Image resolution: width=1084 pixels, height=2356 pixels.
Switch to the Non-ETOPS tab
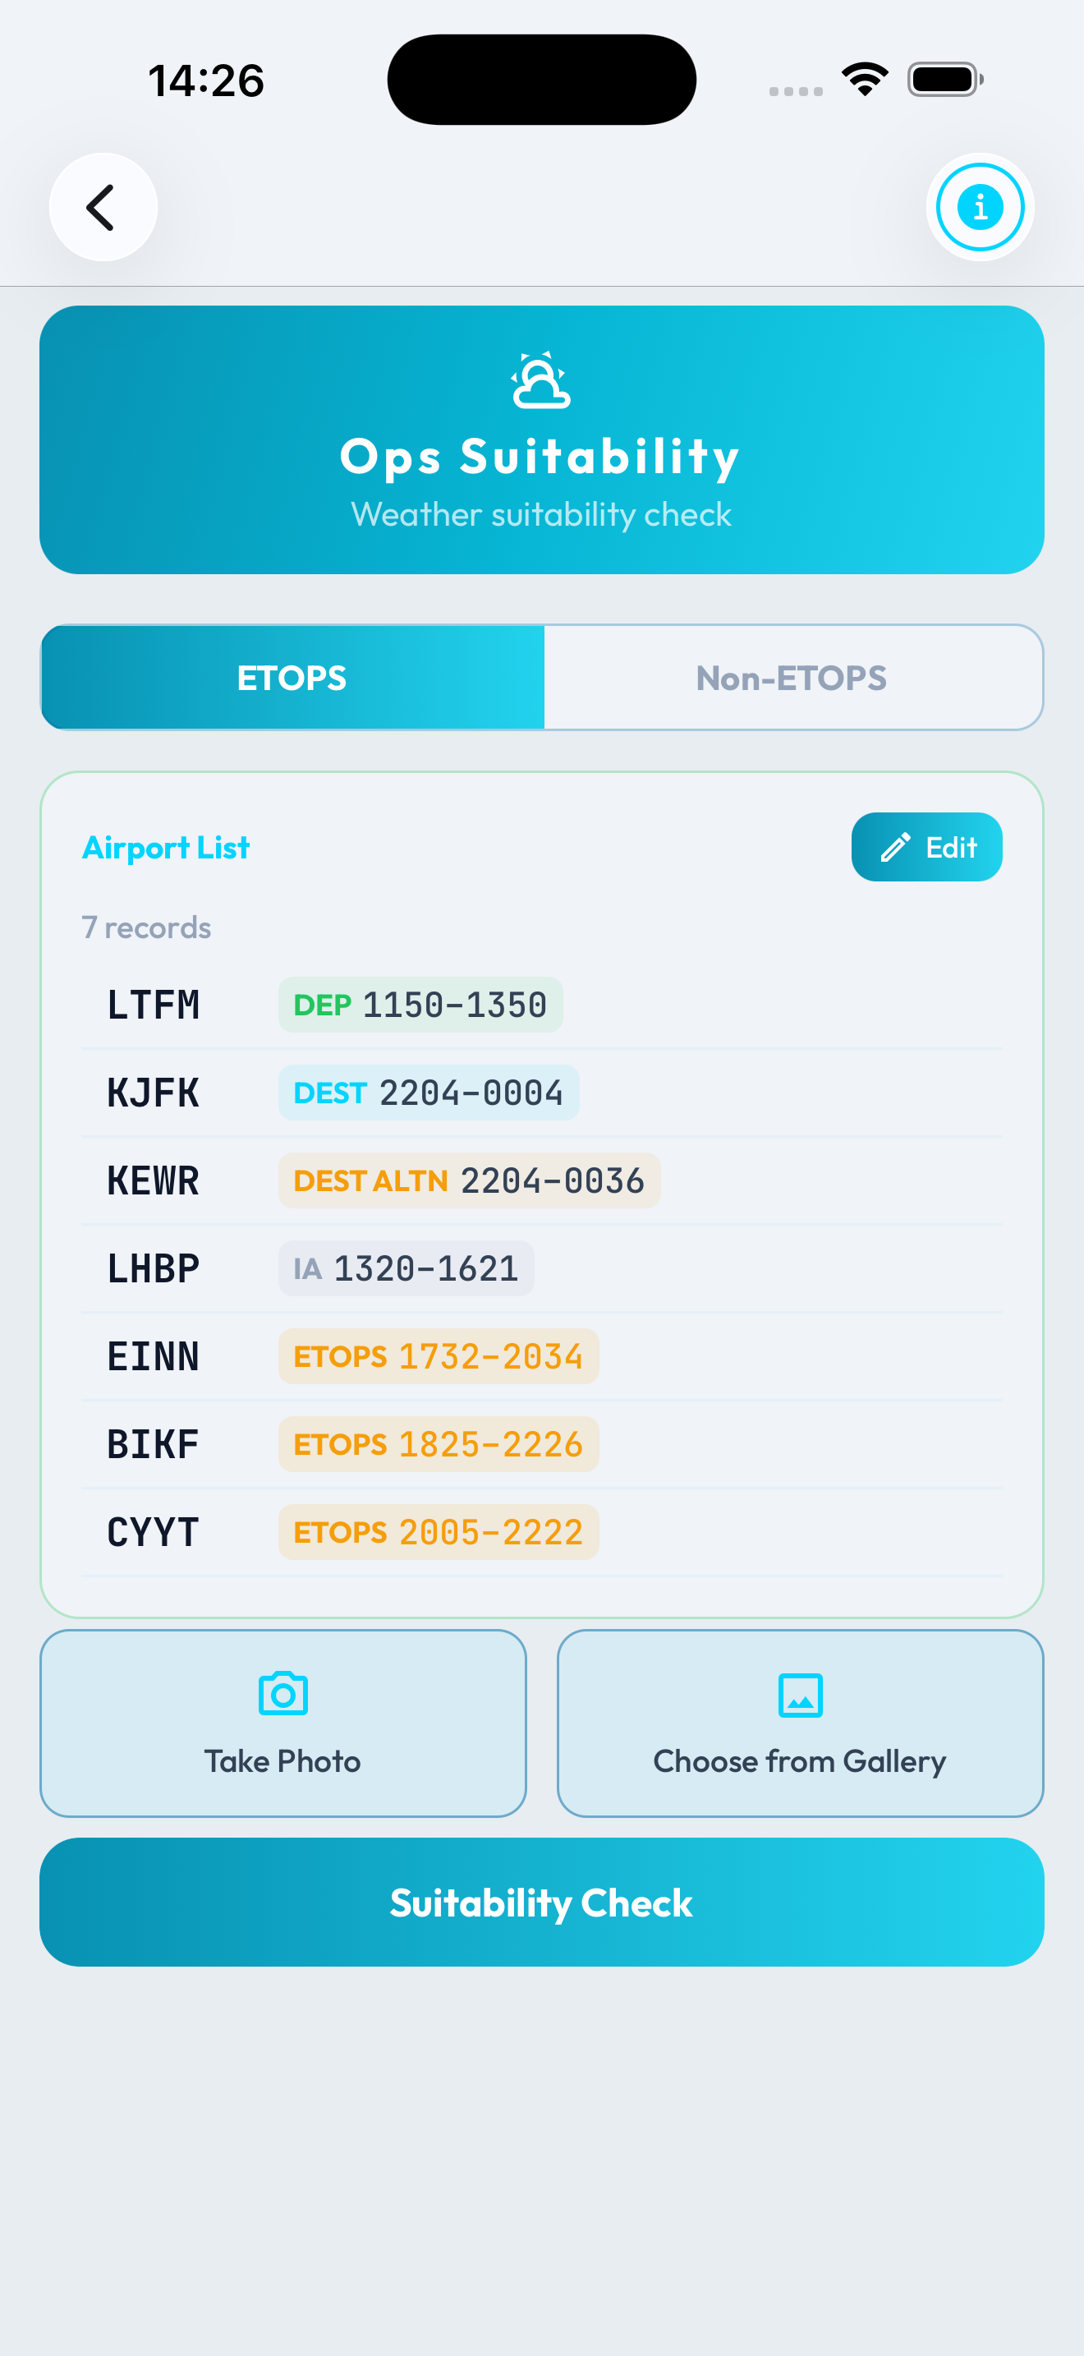(792, 678)
